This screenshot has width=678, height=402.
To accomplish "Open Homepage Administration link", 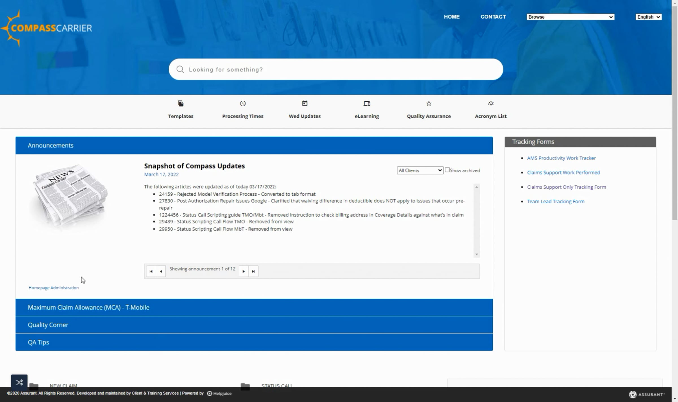I will (x=54, y=288).
